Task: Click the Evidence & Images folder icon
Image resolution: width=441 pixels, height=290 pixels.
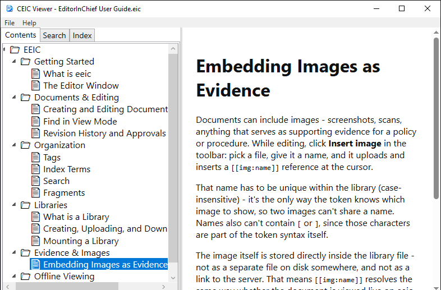Action: point(25,252)
